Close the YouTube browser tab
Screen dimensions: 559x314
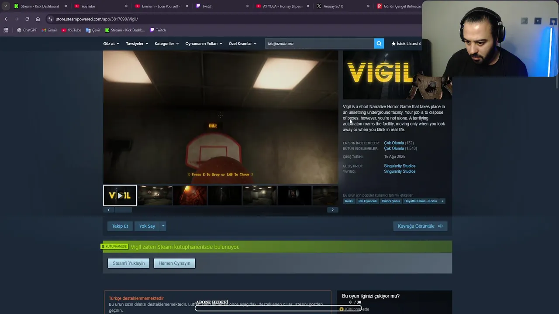[127, 6]
